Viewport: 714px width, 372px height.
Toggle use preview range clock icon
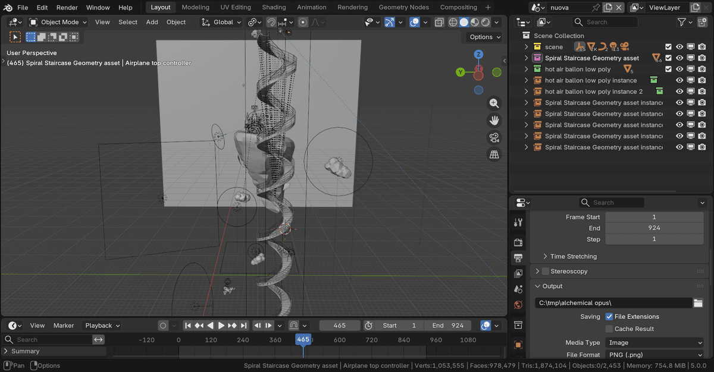[368, 326]
